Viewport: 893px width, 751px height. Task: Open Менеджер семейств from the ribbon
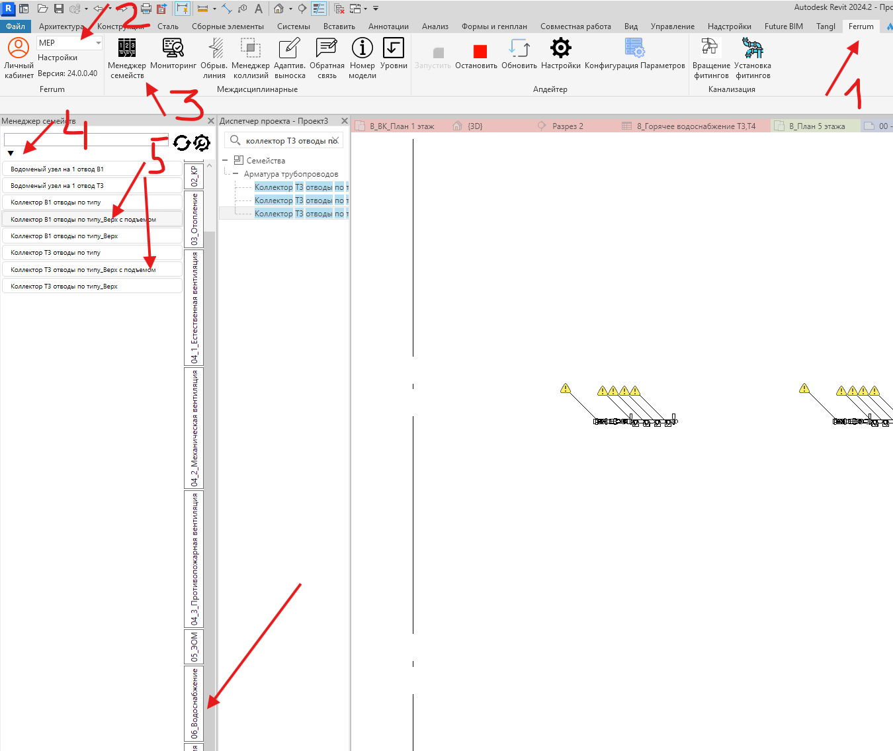tap(126, 58)
